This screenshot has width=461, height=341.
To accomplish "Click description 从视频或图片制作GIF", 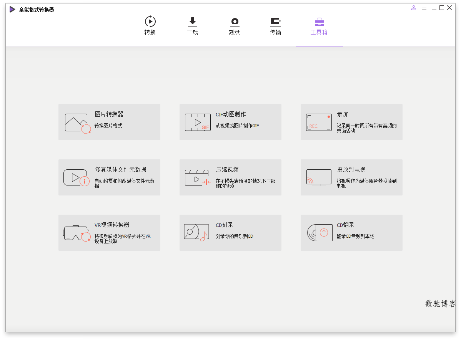I will pyautogui.click(x=237, y=126).
